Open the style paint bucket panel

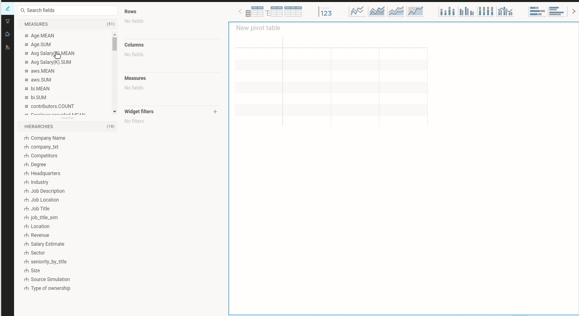7,47
